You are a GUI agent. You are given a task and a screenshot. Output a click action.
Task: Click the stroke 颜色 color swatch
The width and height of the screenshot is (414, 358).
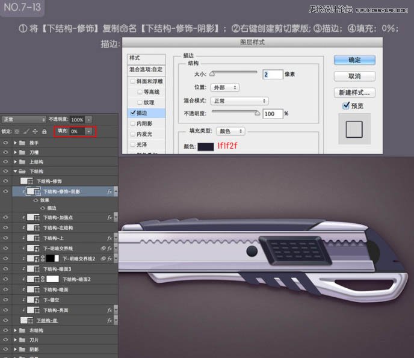[206, 147]
